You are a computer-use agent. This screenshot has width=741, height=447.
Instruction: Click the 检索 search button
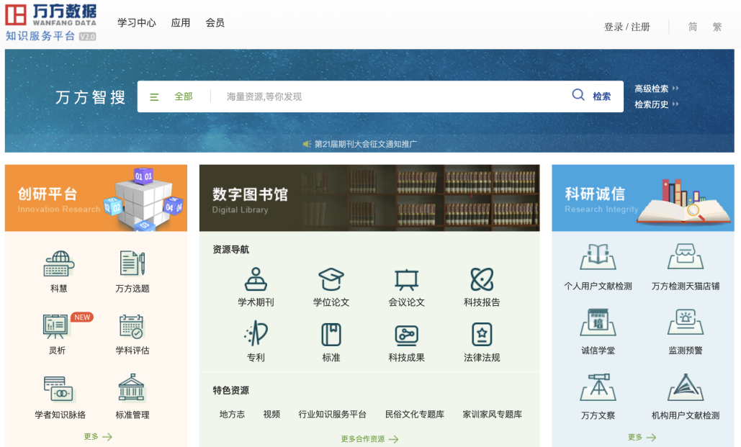(x=601, y=96)
